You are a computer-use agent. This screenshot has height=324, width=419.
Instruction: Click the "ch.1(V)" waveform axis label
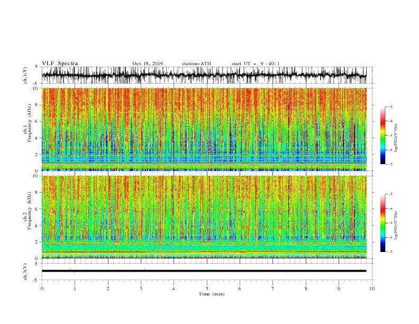(x=25, y=75)
